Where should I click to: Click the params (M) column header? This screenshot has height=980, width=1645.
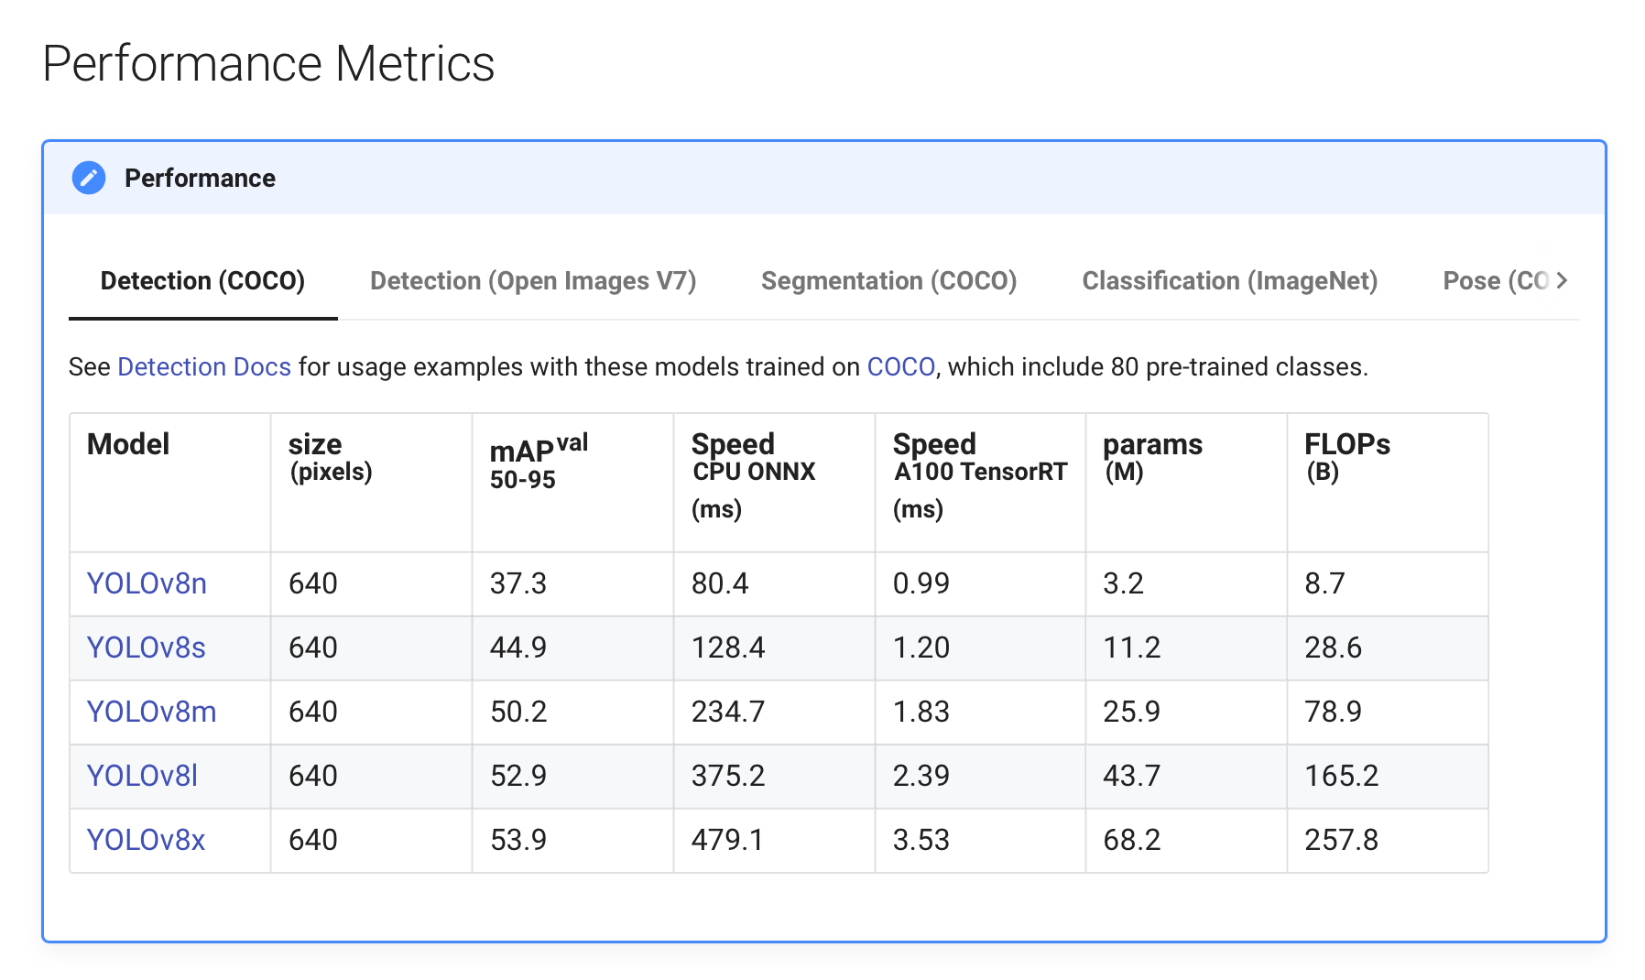tap(1152, 456)
